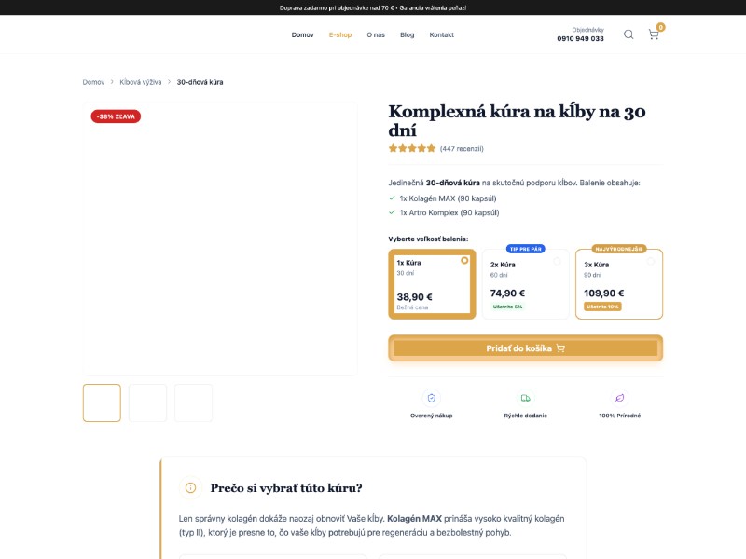Click the info icon beside Prečo si vybrať
746x559 pixels.
[x=191, y=487]
